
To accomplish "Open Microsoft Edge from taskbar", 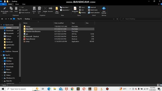I will (49, 89).
